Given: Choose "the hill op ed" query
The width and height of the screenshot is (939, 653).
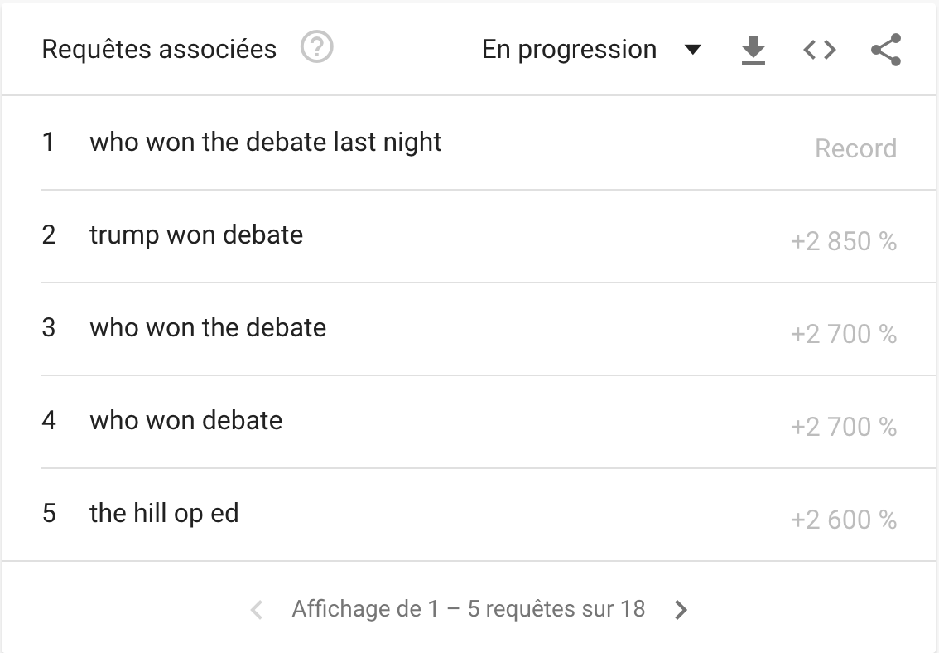Looking at the screenshot, I should [164, 513].
